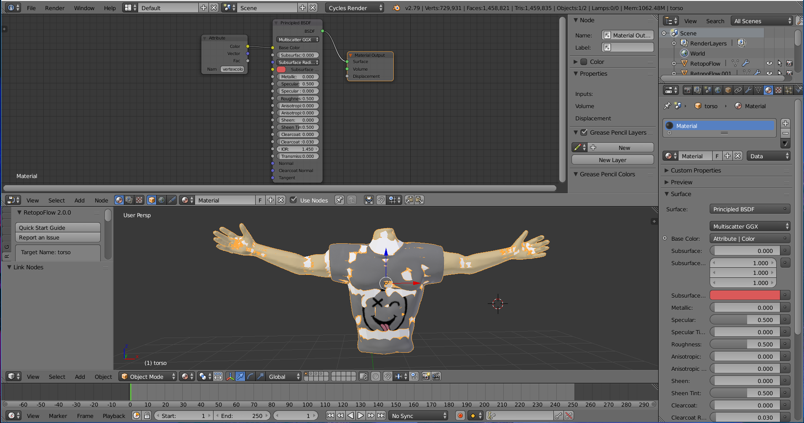Open the Render menu in the top bar
804x423 pixels.
click(55, 8)
